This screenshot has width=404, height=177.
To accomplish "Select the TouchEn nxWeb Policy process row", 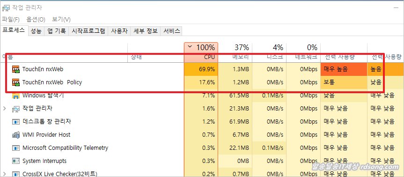I will (x=202, y=82).
